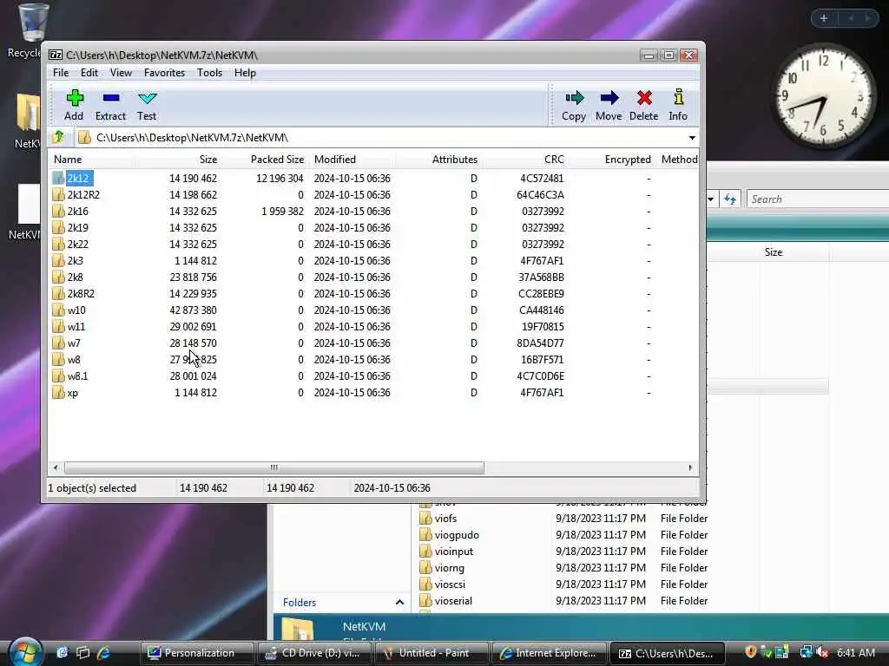Select the w8.1 folder
The width and height of the screenshot is (889, 666).
pyautogui.click(x=77, y=376)
